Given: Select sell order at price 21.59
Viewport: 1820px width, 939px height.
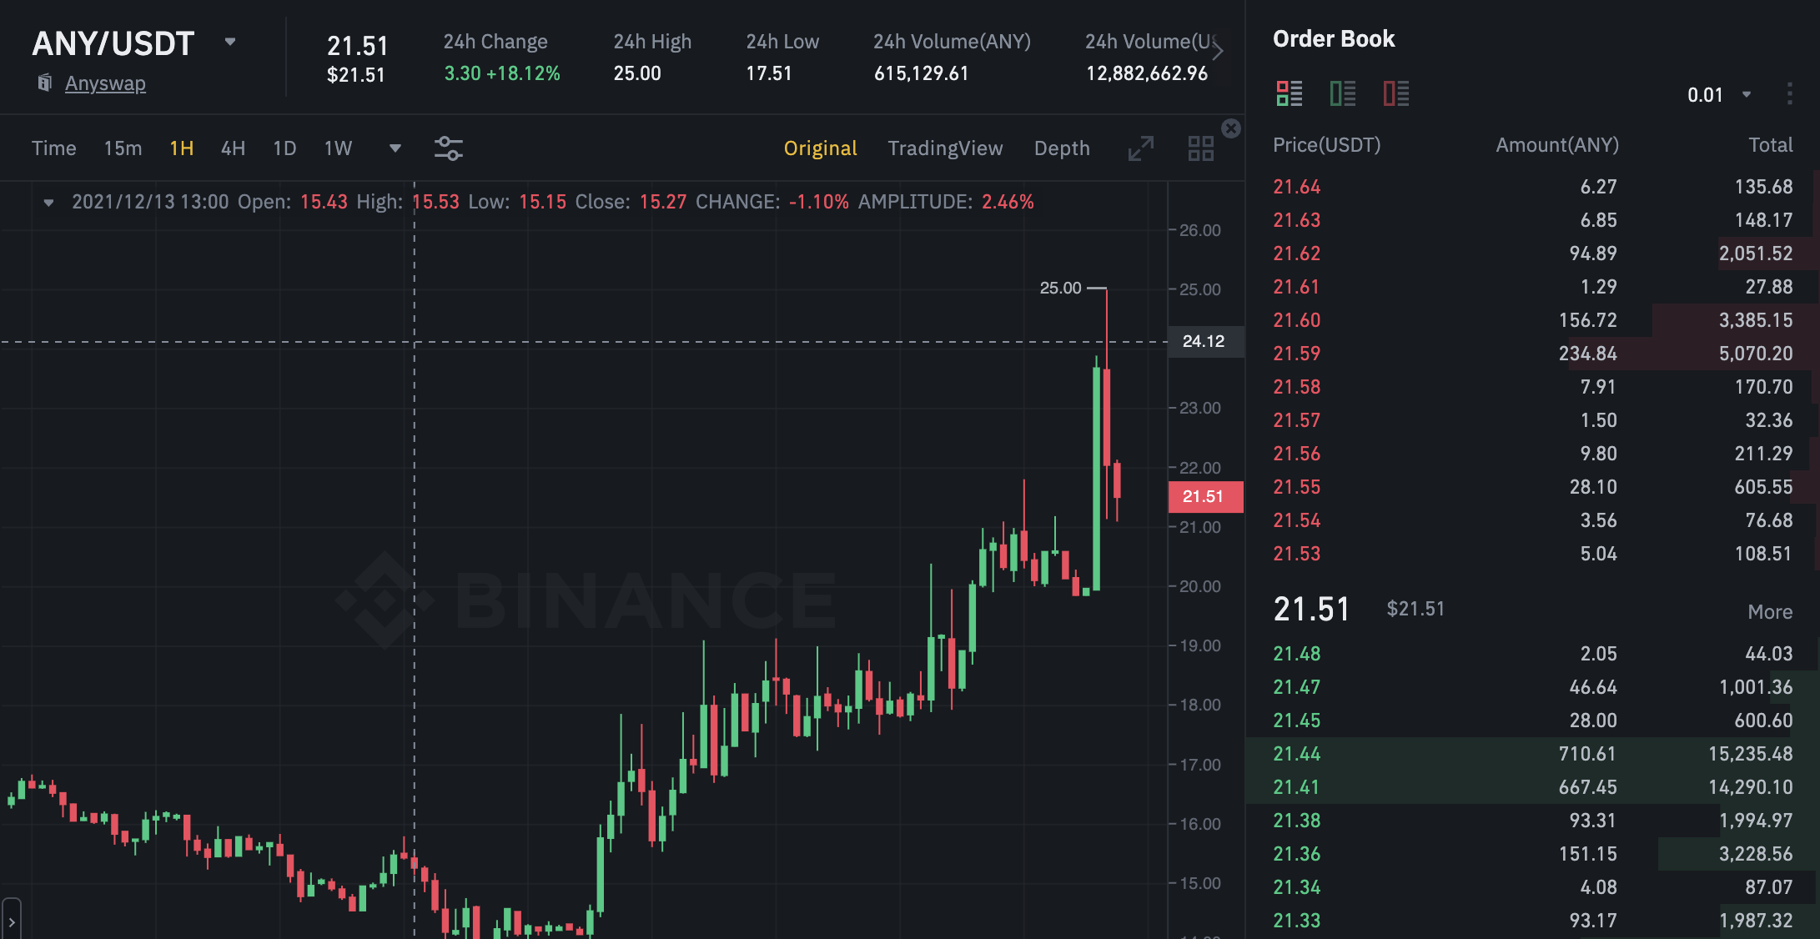Looking at the screenshot, I should pos(1533,354).
